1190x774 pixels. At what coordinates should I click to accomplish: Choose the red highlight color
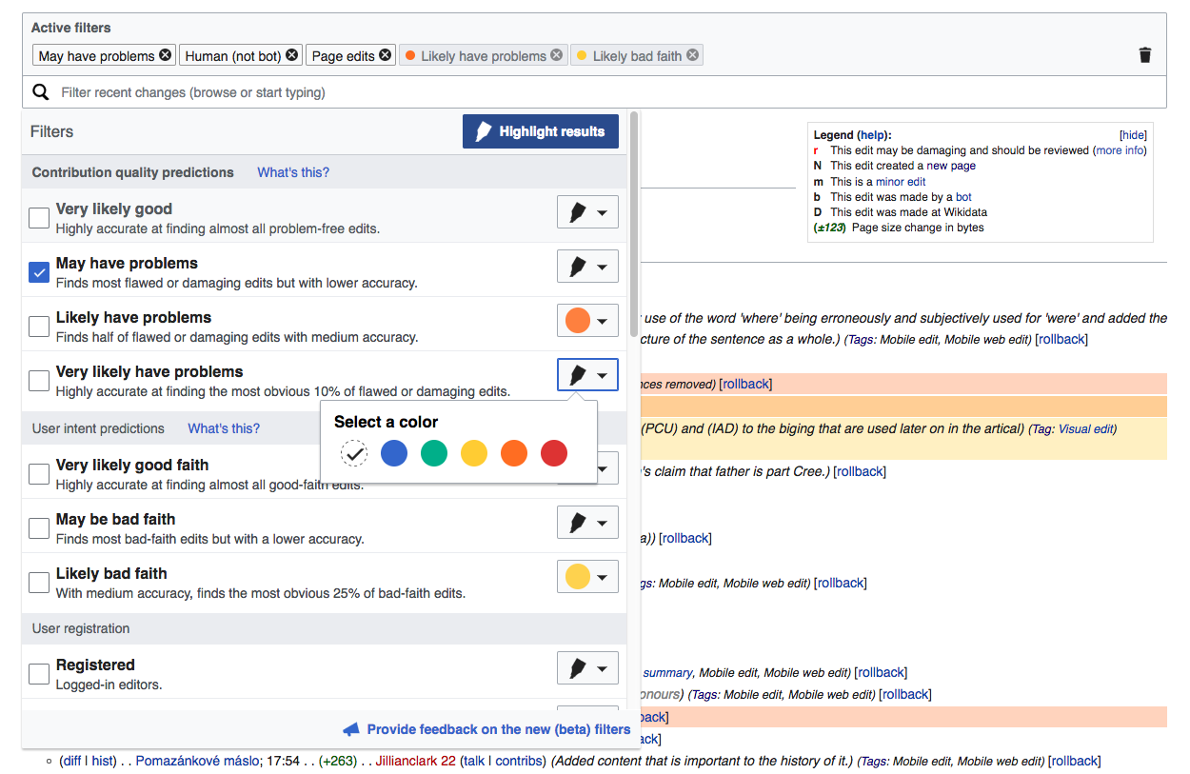click(x=554, y=454)
